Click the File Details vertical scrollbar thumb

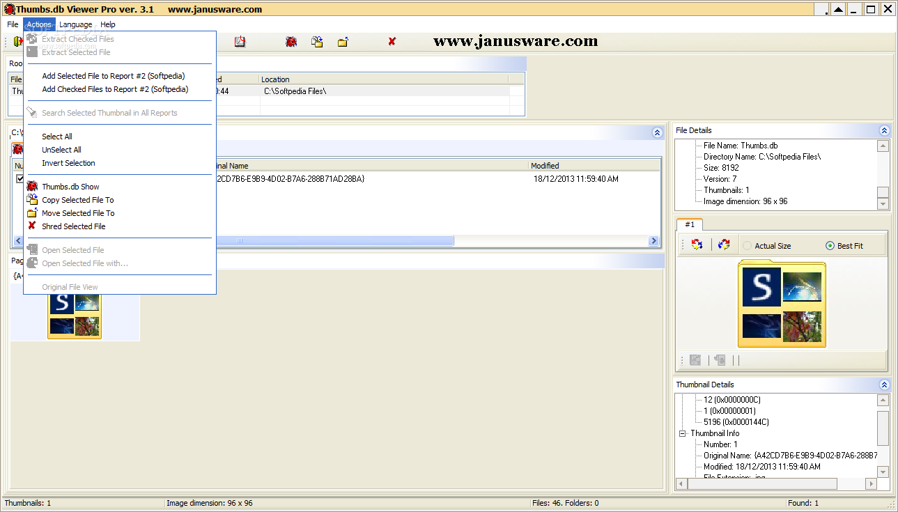tap(883, 193)
